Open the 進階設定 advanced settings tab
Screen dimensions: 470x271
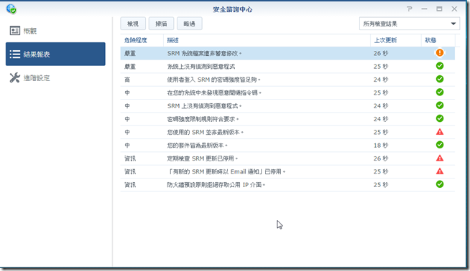pos(55,77)
